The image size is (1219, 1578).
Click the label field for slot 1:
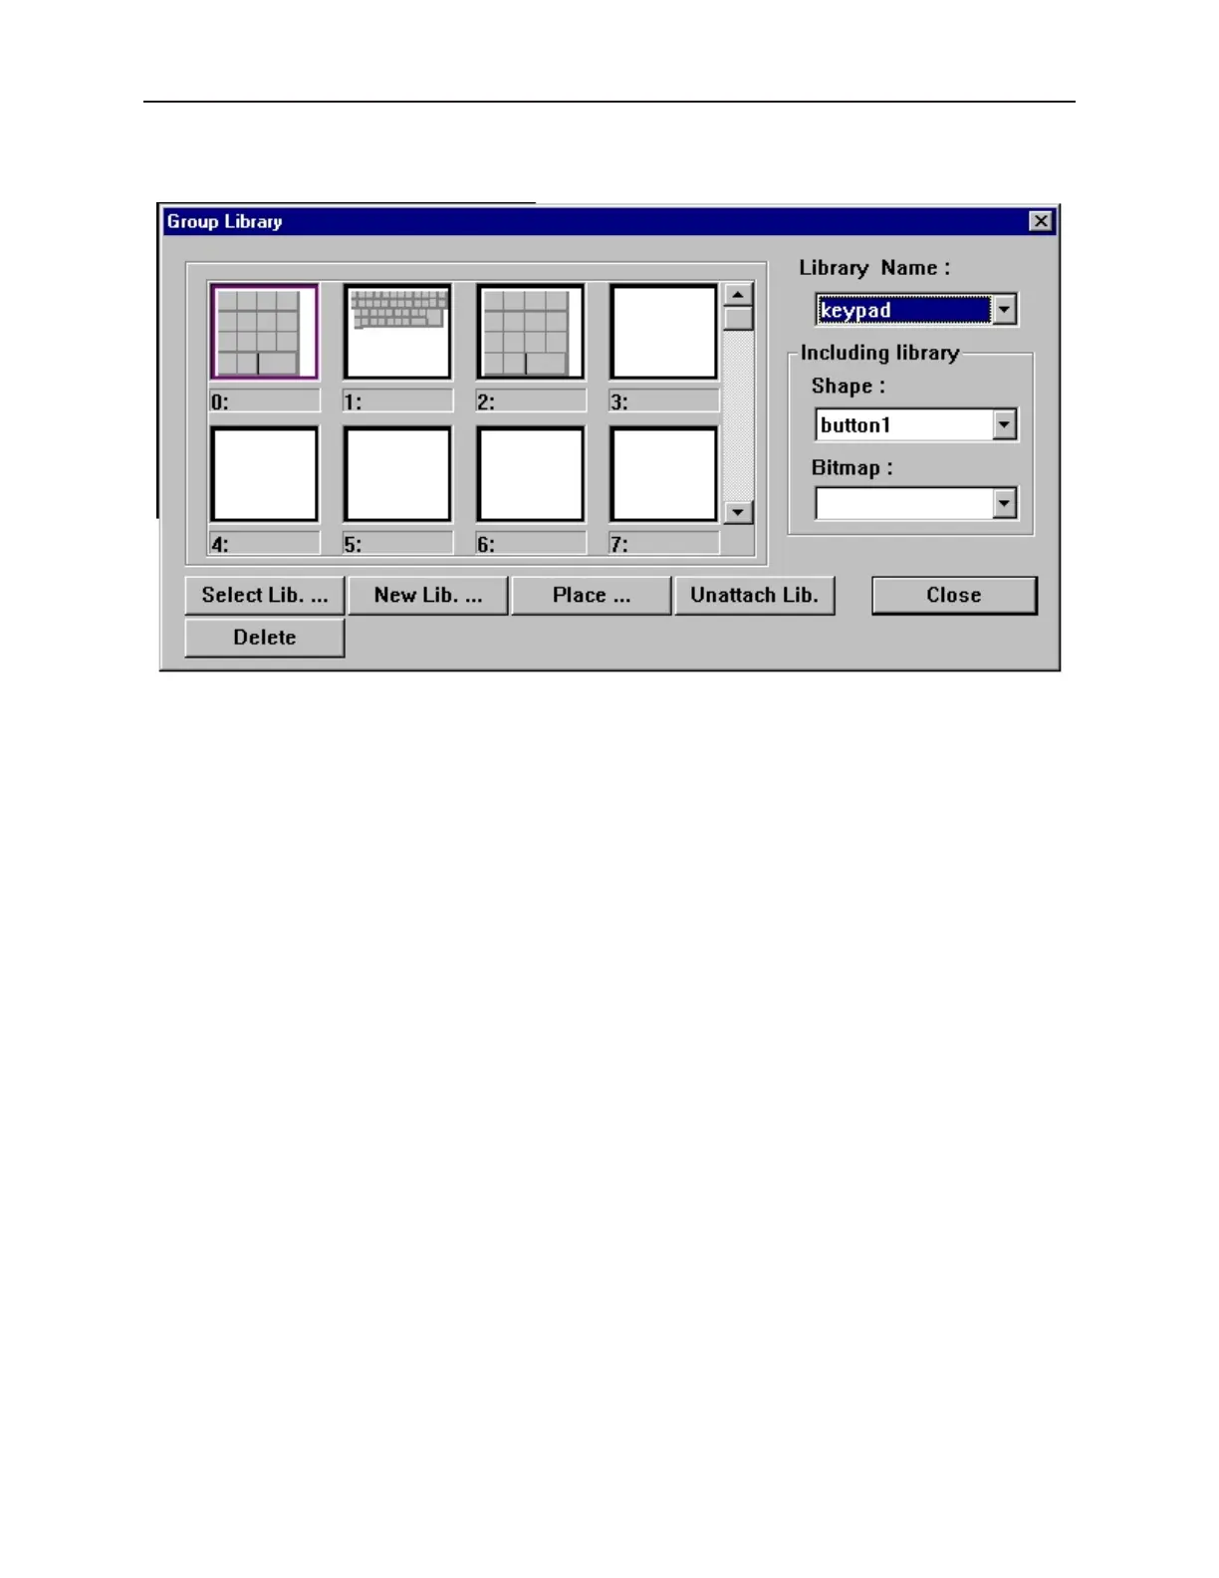397,401
